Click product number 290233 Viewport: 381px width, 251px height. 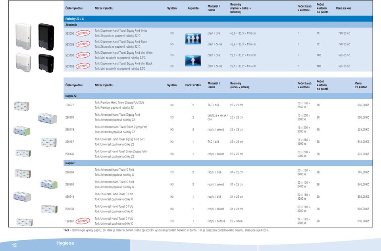(x=69, y=209)
